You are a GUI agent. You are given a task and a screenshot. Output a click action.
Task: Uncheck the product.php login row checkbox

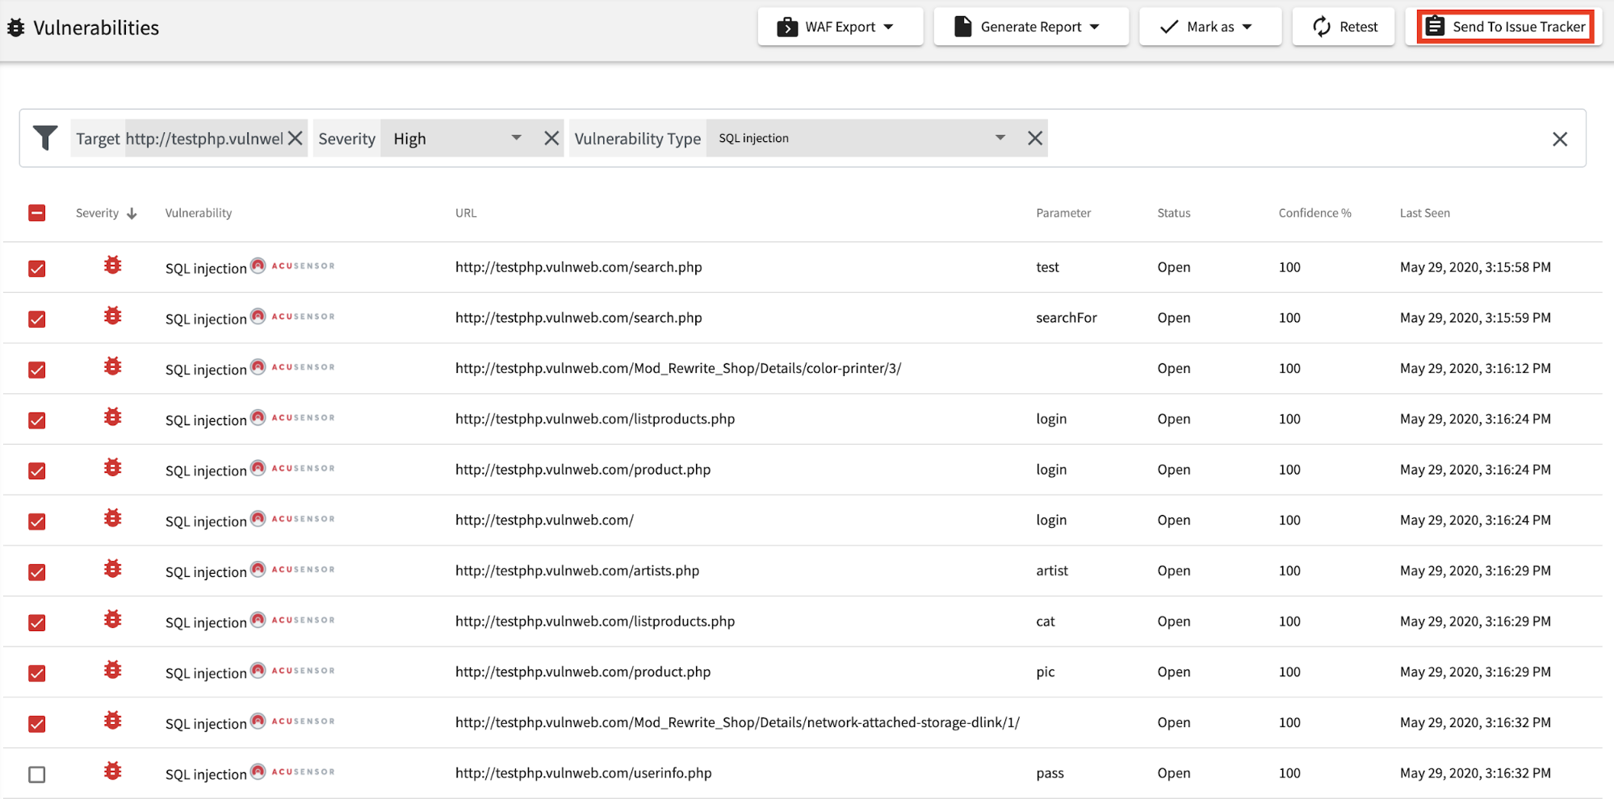point(37,471)
